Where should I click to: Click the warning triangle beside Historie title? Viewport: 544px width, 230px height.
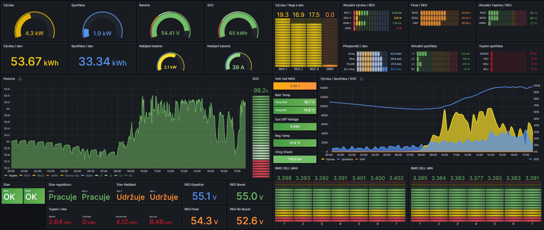(x=20, y=79)
